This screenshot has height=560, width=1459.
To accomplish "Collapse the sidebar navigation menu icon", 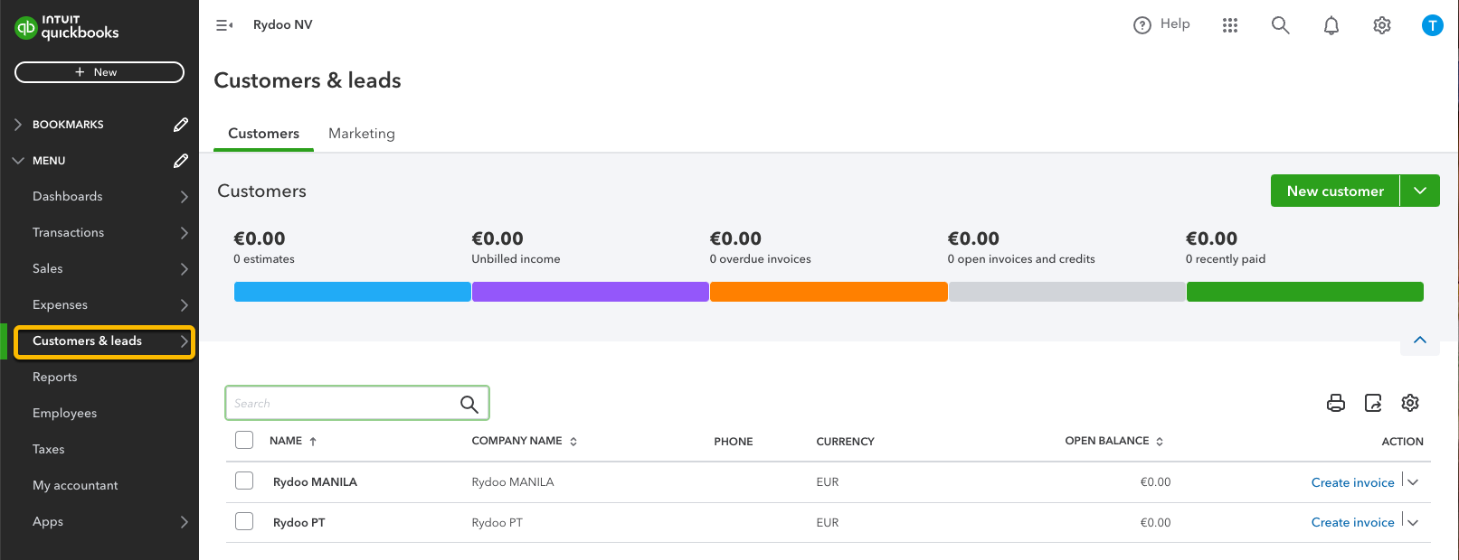I will click(224, 25).
